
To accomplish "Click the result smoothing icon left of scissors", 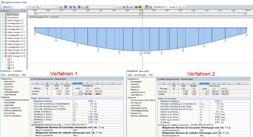I will pyautogui.click(x=124, y=7).
